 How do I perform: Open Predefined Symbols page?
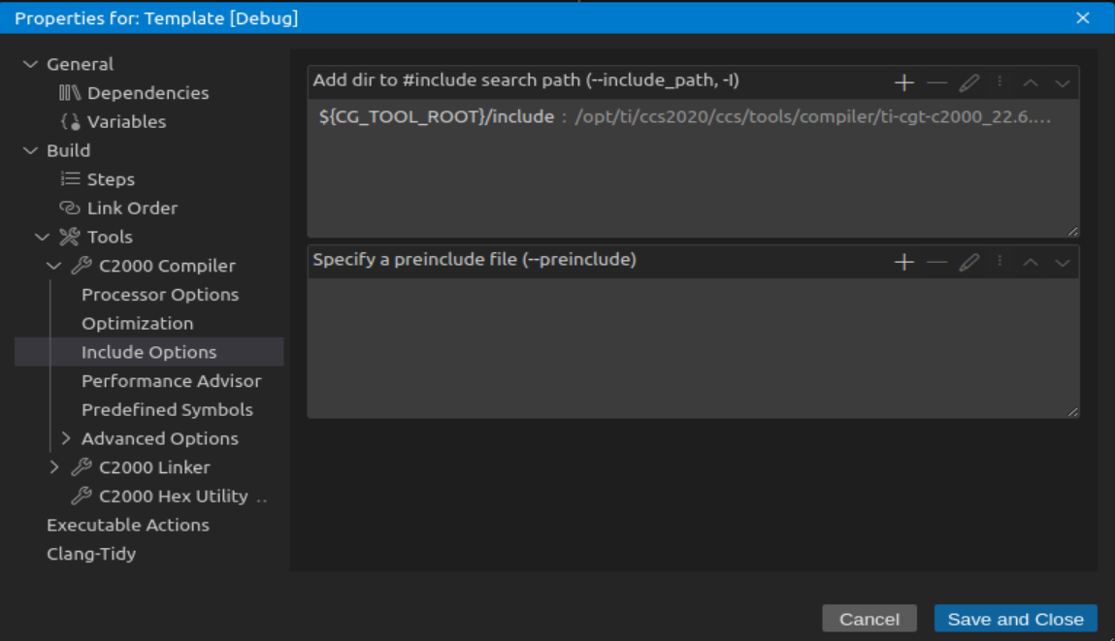167,409
